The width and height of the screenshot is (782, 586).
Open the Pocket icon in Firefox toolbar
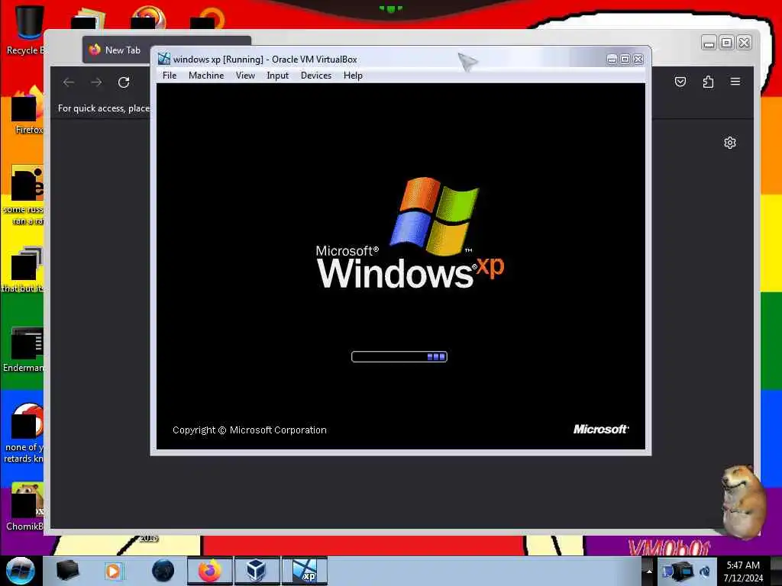coord(680,82)
